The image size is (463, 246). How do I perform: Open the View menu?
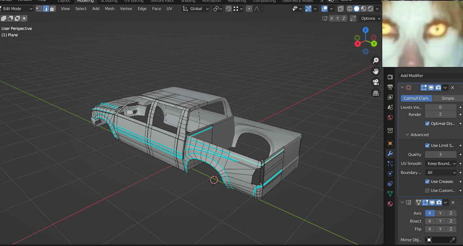pyautogui.click(x=65, y=9)
